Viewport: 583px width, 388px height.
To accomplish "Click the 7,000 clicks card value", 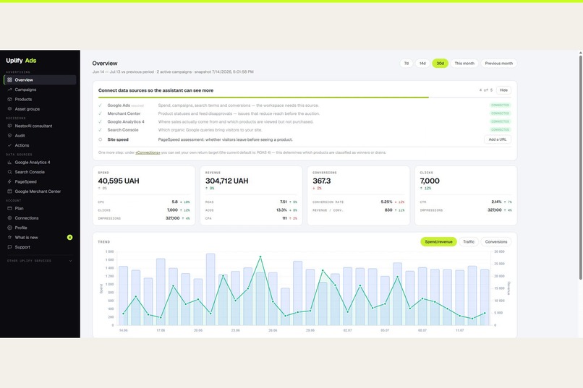I will (430, 181).
